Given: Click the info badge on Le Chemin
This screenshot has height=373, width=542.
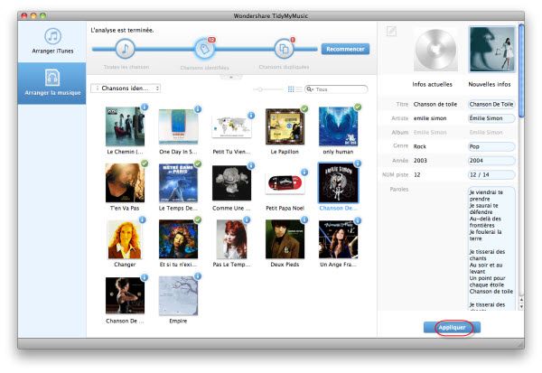Looking at the screenshot, I should pos(145,107).
